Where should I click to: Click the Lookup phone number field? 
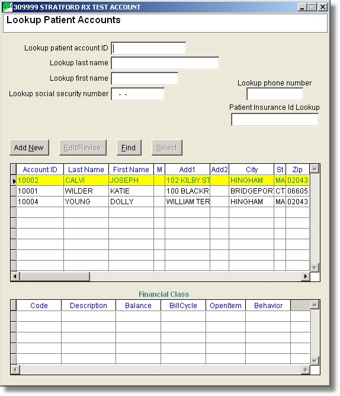click(x=275, y=94)
